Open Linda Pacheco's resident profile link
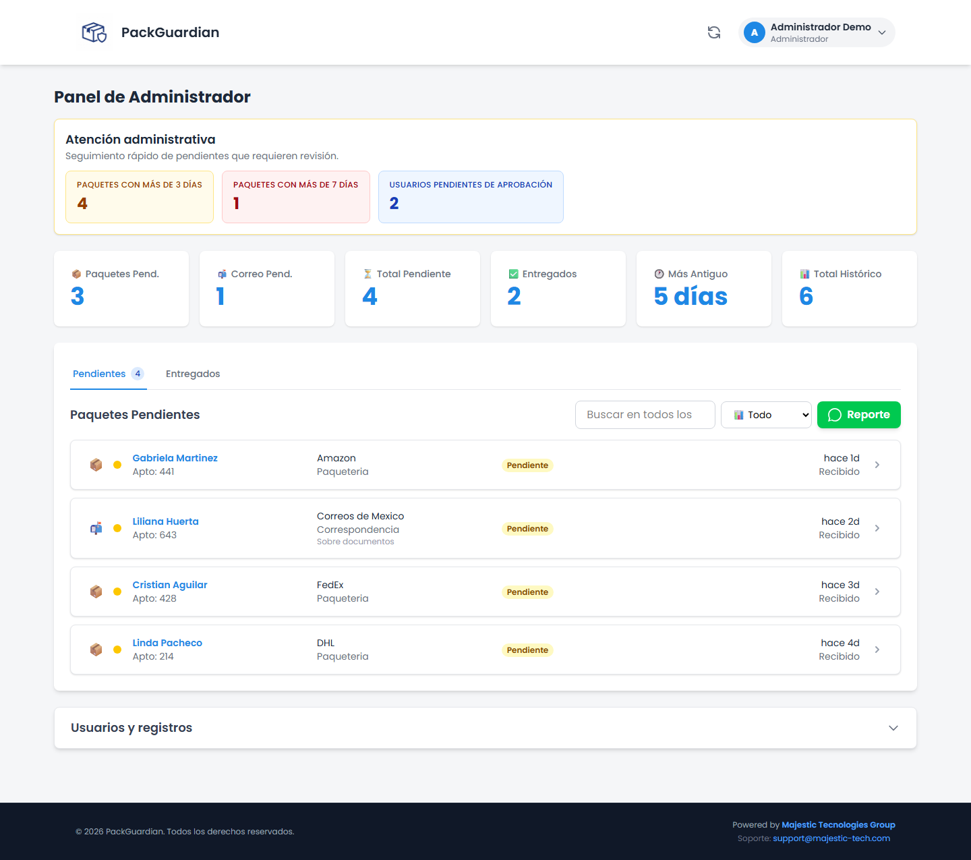 [x=167, y=642]
